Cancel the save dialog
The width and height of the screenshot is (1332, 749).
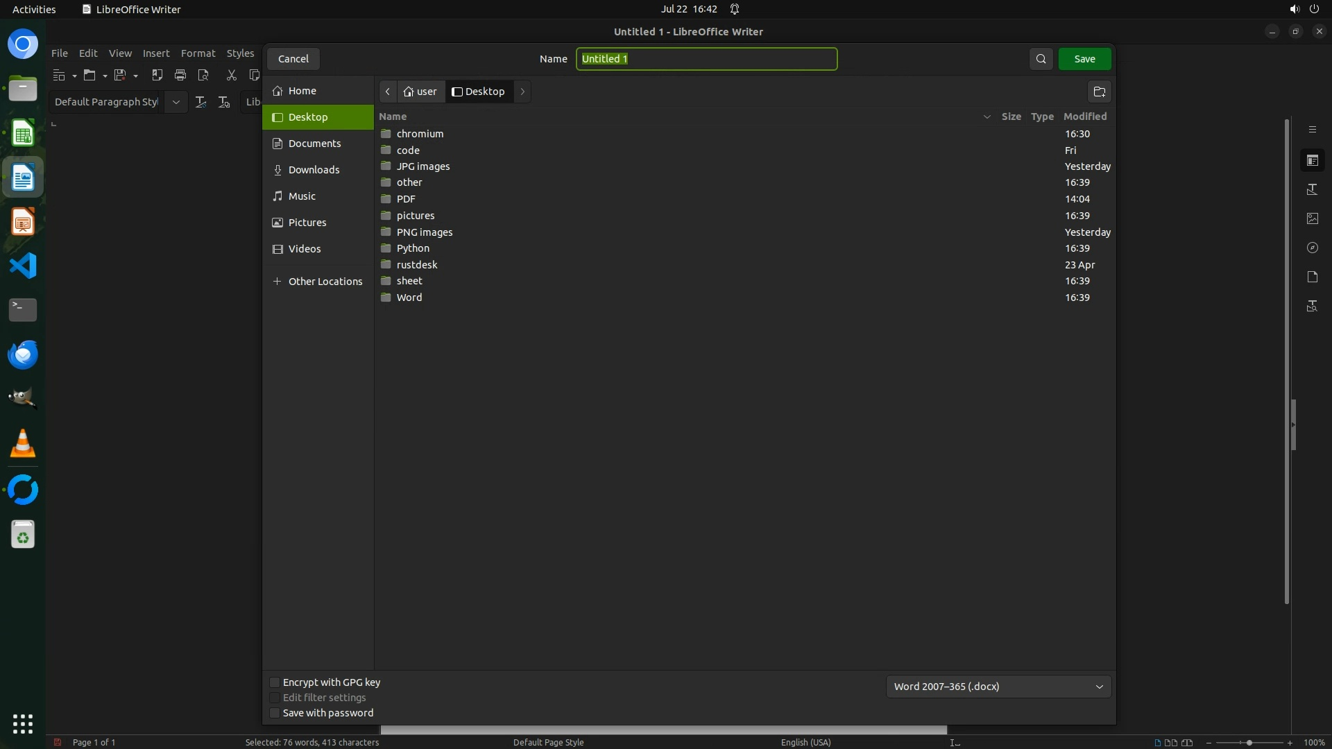coord(293,59)
